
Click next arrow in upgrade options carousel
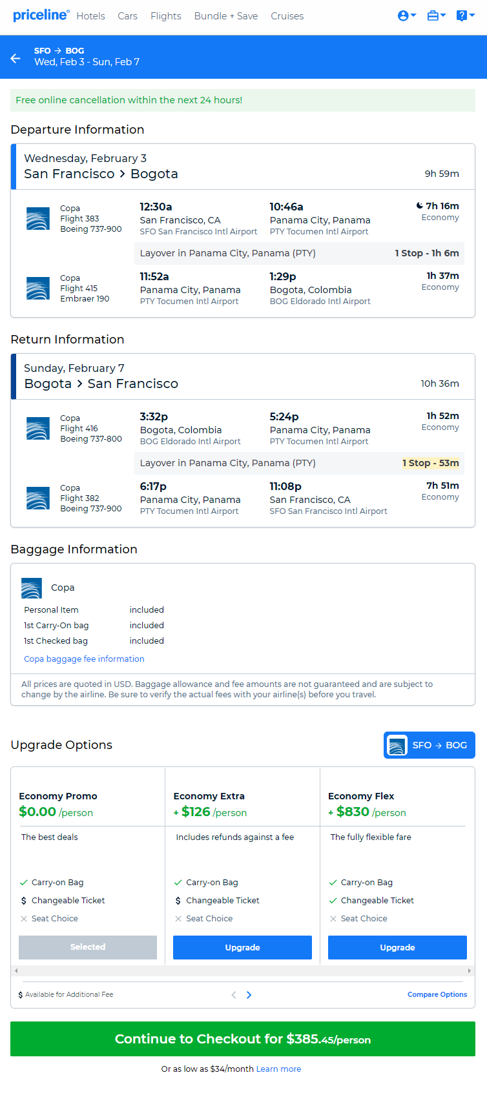(249, 995)
